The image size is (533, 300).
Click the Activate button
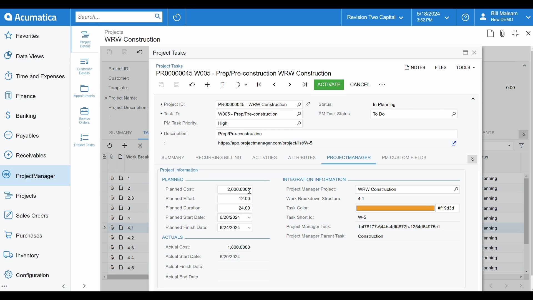pos(329,85)
